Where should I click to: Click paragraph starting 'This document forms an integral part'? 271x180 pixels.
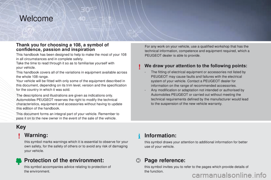67,116
